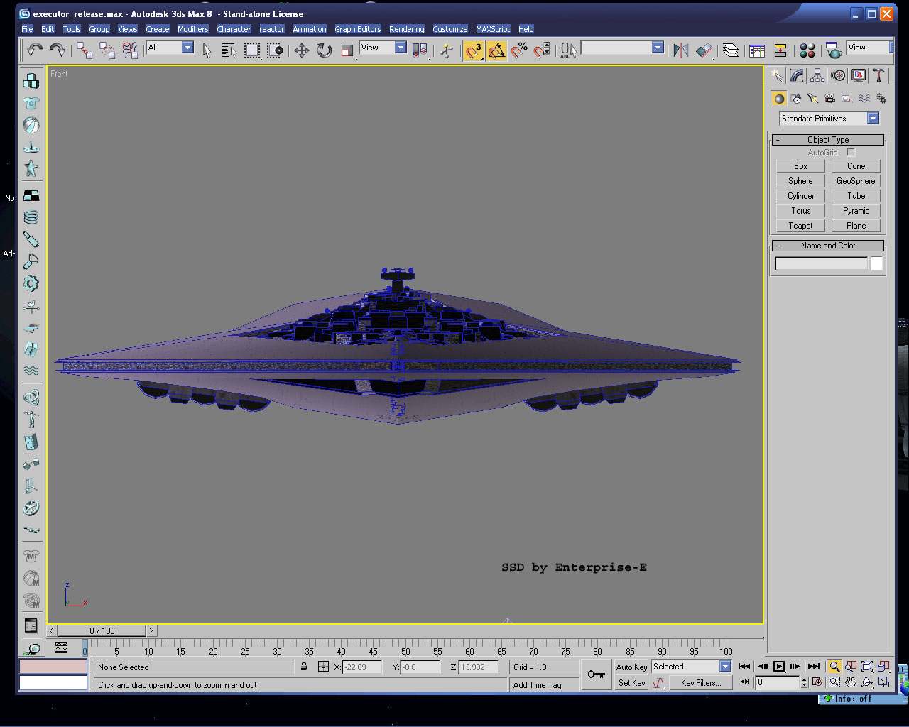Click the GeoSphere button
This screenshot has height=727, width=909.
pyautogui.click(x=856, y=181)
